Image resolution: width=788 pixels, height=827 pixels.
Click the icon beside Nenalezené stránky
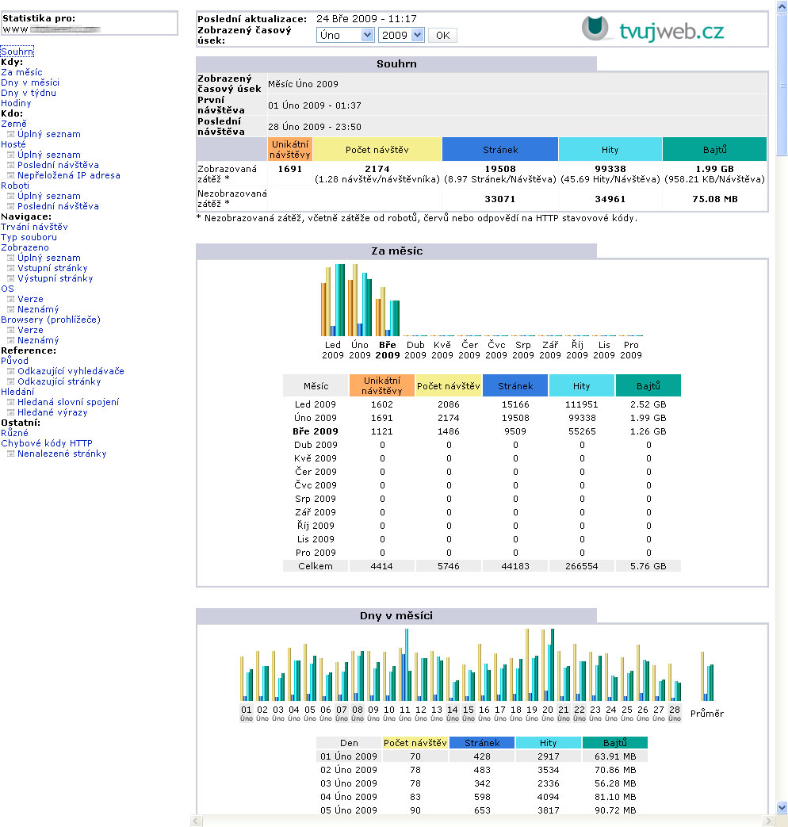11,454
